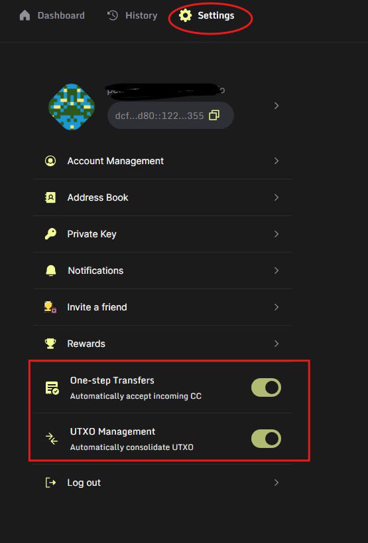Click the Log out option
This screenshot has height=543, width=368.
point(162,483)
